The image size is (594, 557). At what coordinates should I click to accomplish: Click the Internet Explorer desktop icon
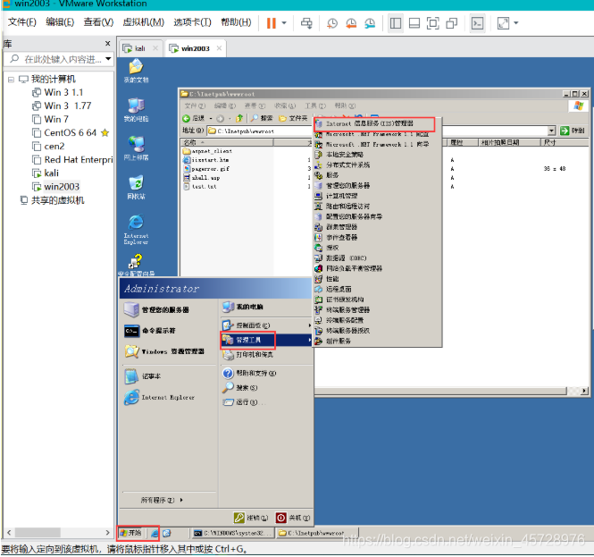[x=136, y=230]
